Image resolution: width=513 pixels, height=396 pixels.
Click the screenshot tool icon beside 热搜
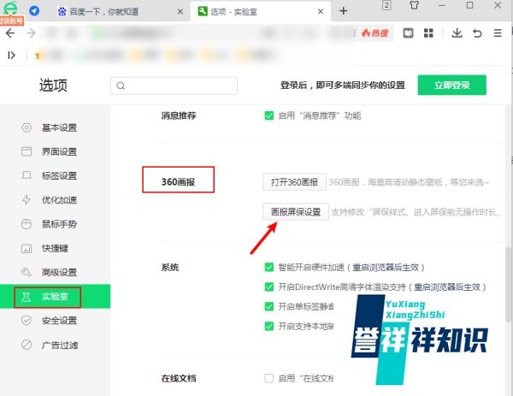[408, 33]
